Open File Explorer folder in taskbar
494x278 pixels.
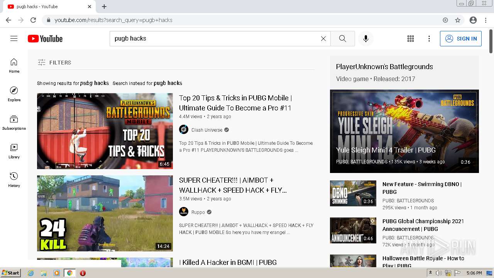coord(44,273)
